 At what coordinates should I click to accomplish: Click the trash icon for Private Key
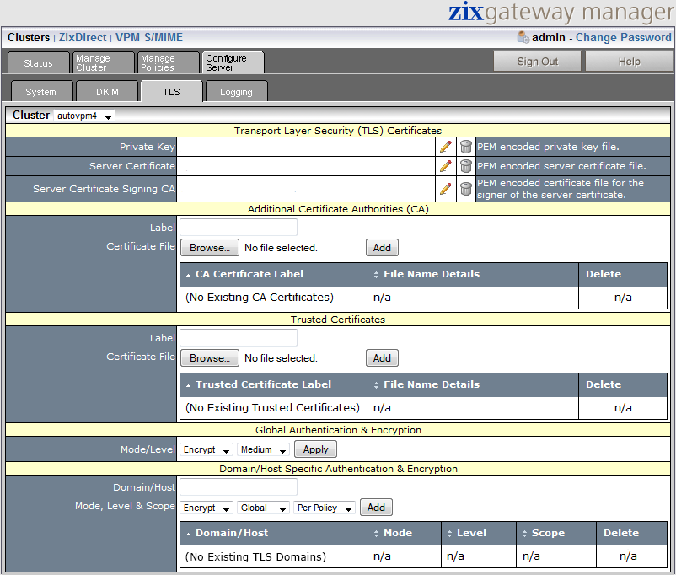pos(465,147)
